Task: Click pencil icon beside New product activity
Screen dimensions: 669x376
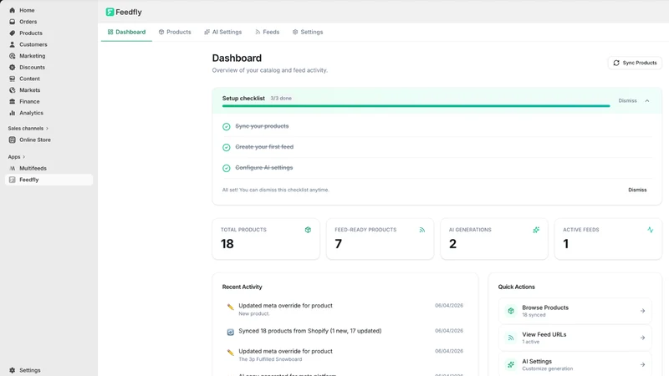Action: click(231, 307)
